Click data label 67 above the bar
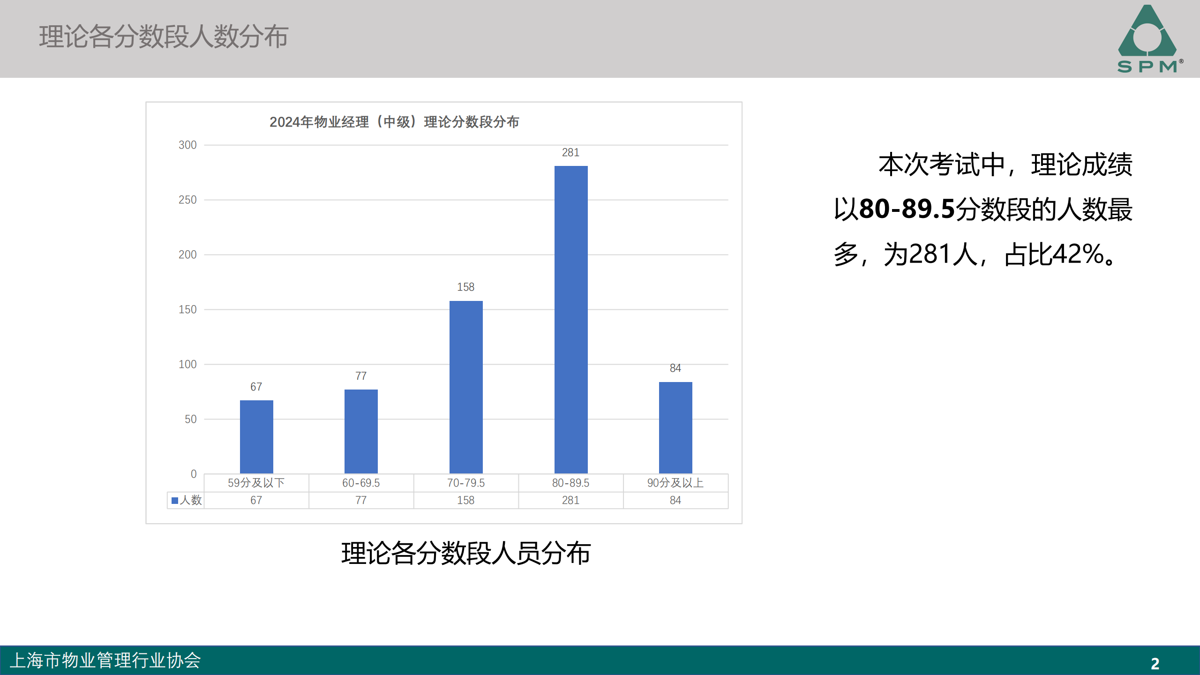This screenshot has height=675, width=1200. [256, 387]
